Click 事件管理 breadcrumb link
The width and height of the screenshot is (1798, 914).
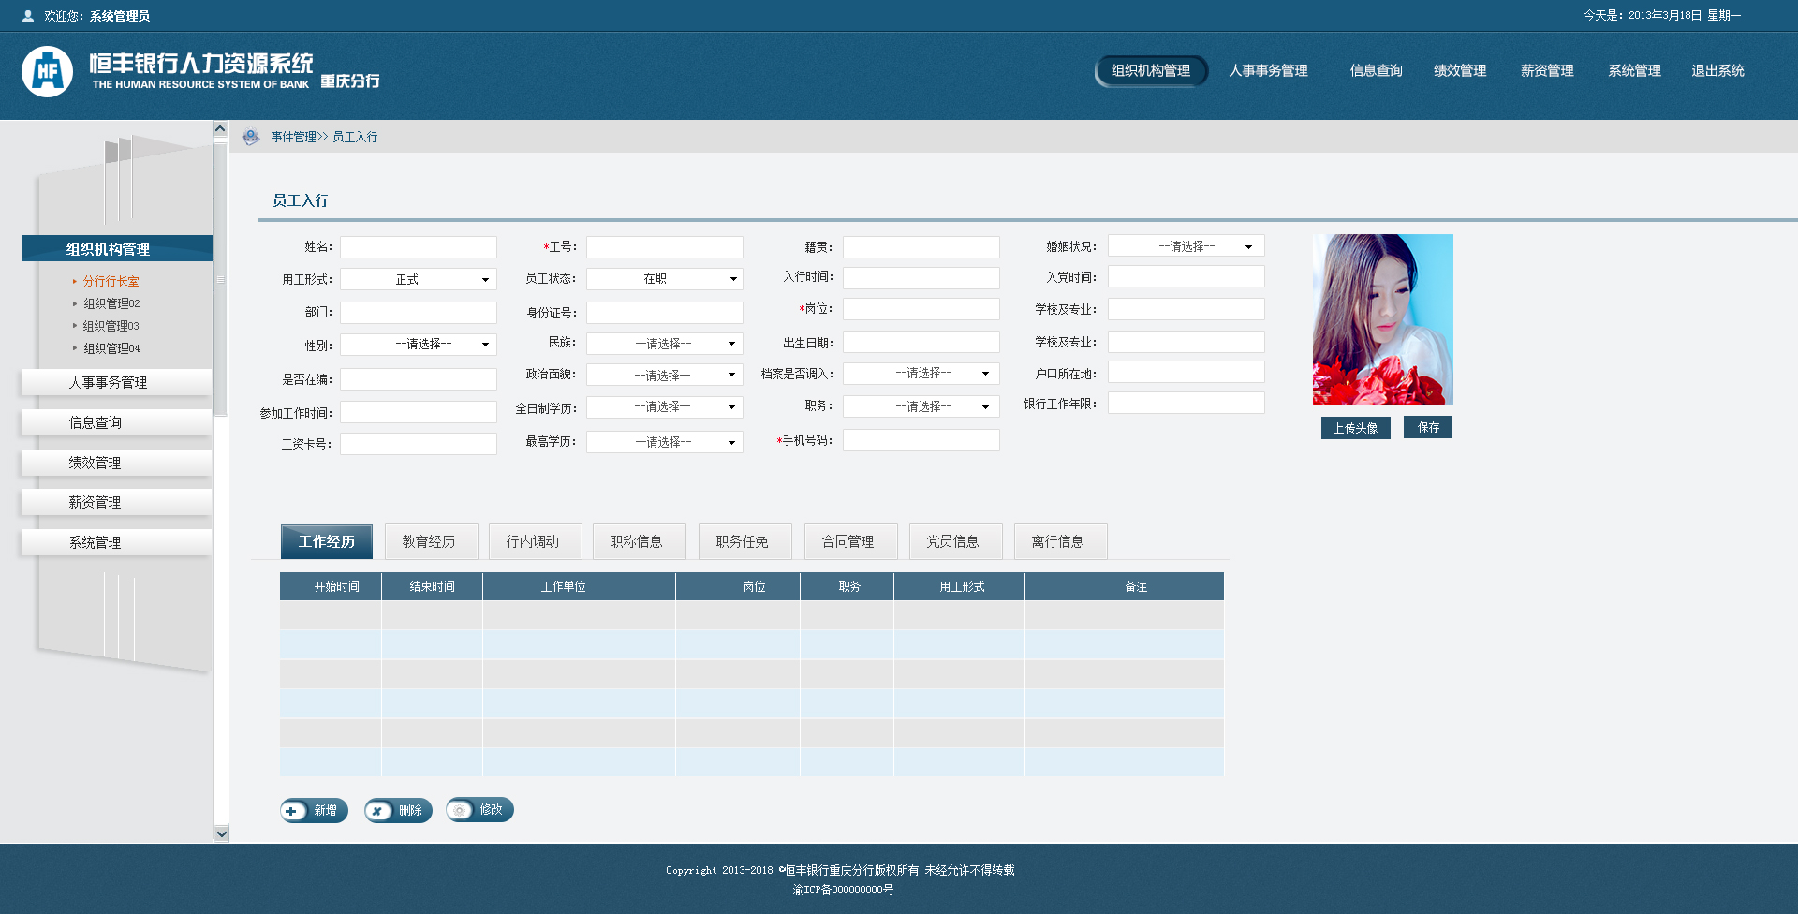(293, 137)
